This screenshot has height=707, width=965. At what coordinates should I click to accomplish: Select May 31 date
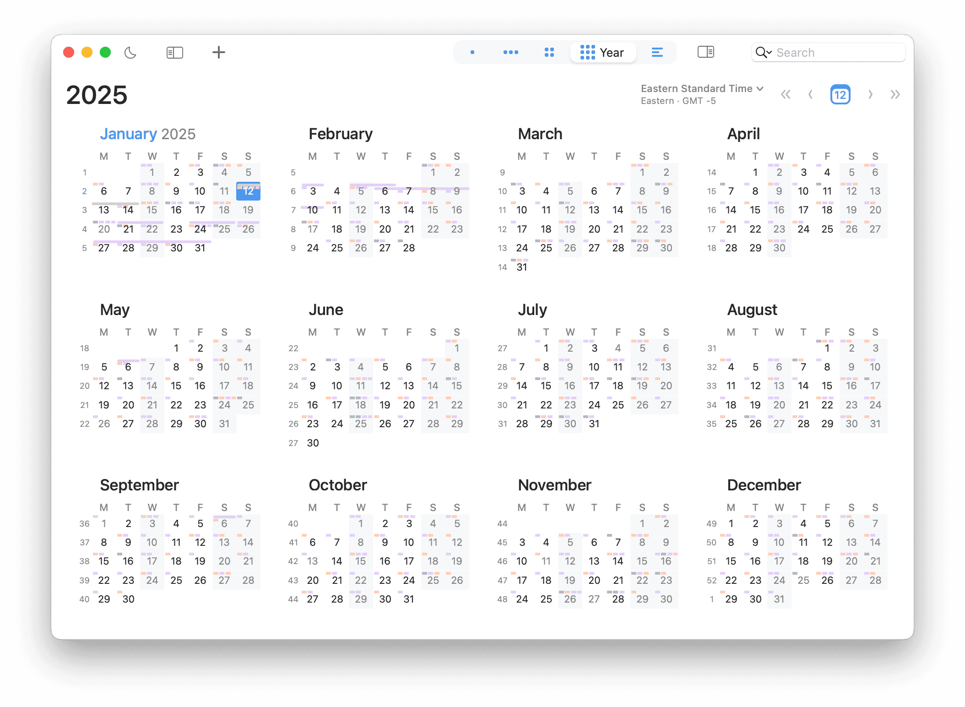click(x=224, y=424)
